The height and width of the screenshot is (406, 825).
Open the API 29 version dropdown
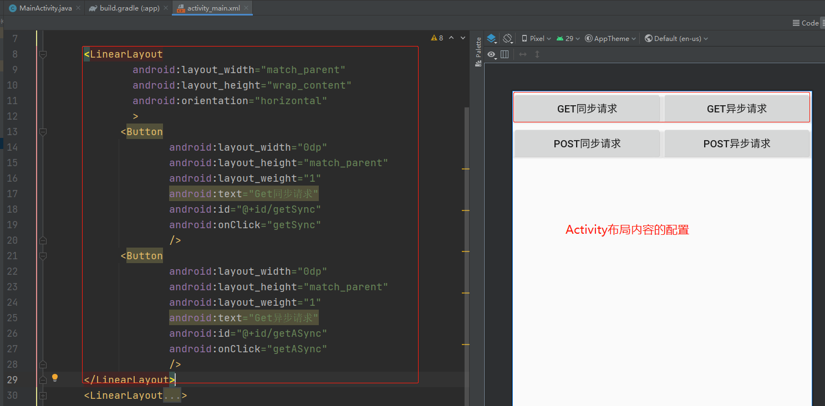pyautogui.click(x=568, y=39)
